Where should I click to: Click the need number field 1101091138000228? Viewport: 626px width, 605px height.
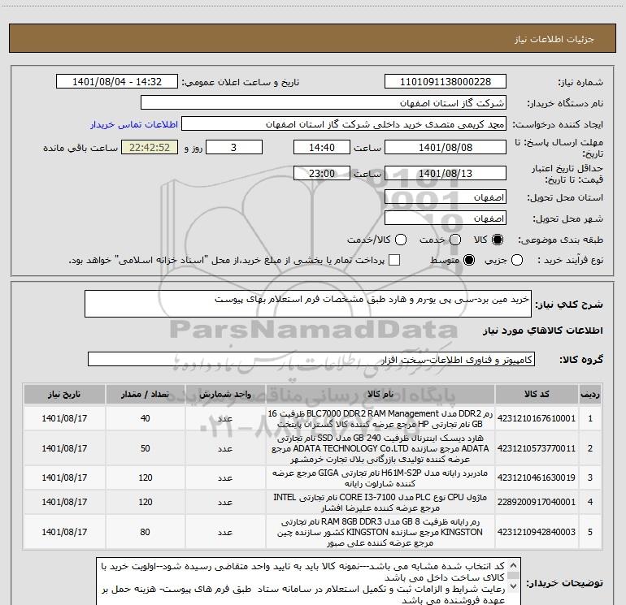coord(446,82)
